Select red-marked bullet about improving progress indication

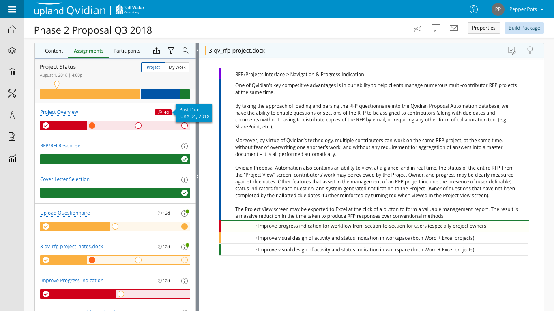point(371,226)
